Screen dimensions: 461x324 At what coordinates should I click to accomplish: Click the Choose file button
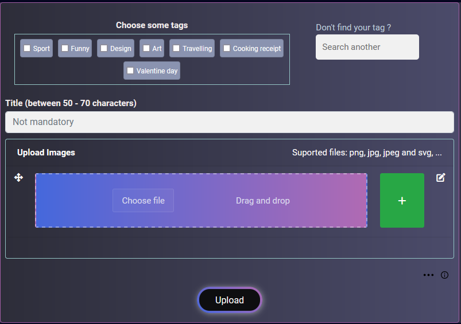click(x=143, y=200)
